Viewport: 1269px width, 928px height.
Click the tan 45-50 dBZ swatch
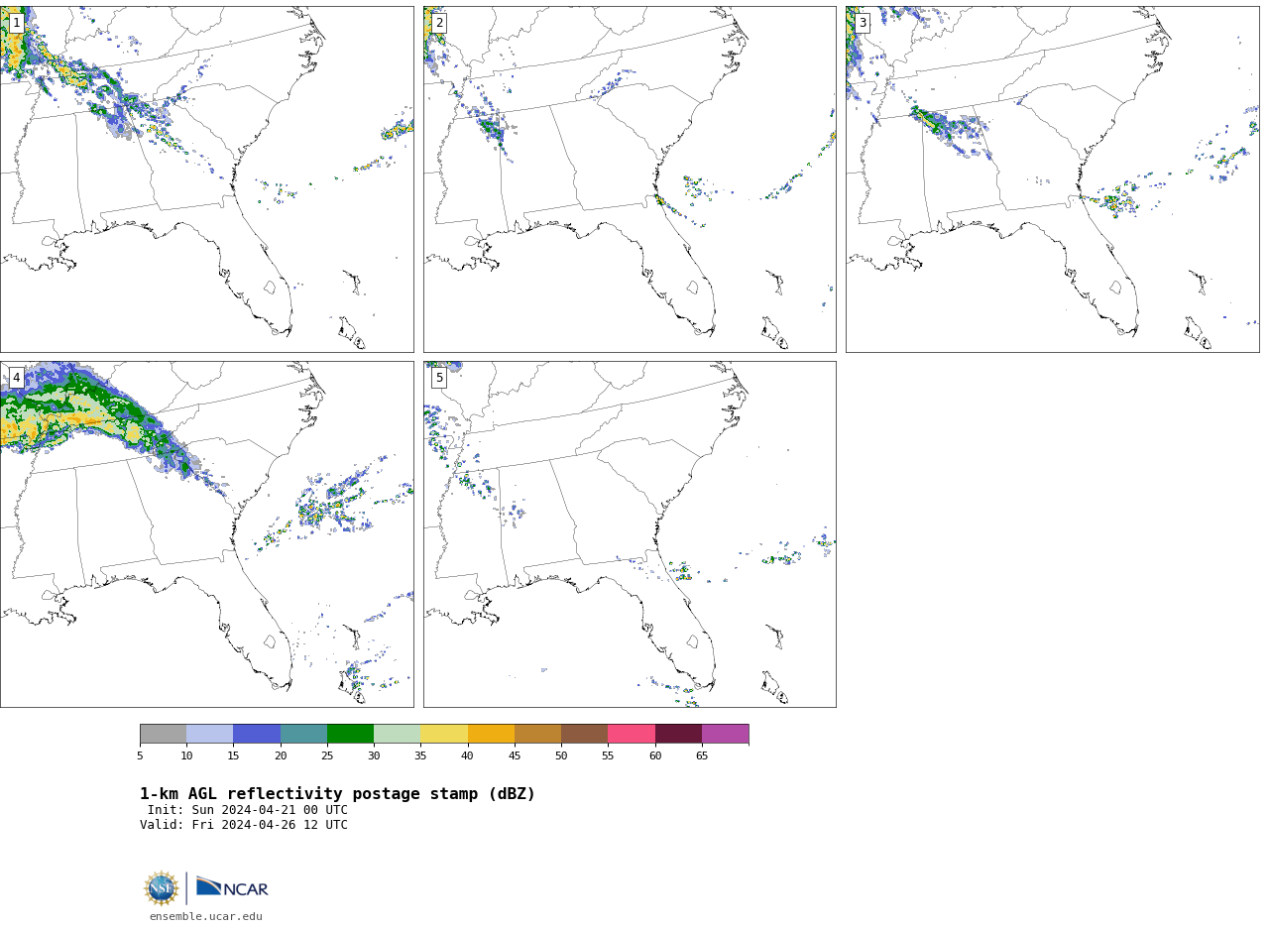pos(537,734)
